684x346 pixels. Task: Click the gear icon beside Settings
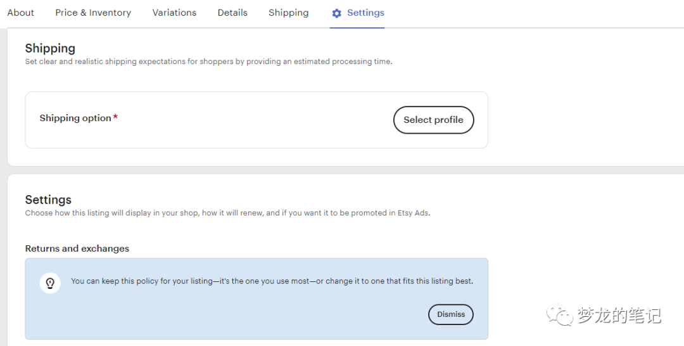click(336, 13)
